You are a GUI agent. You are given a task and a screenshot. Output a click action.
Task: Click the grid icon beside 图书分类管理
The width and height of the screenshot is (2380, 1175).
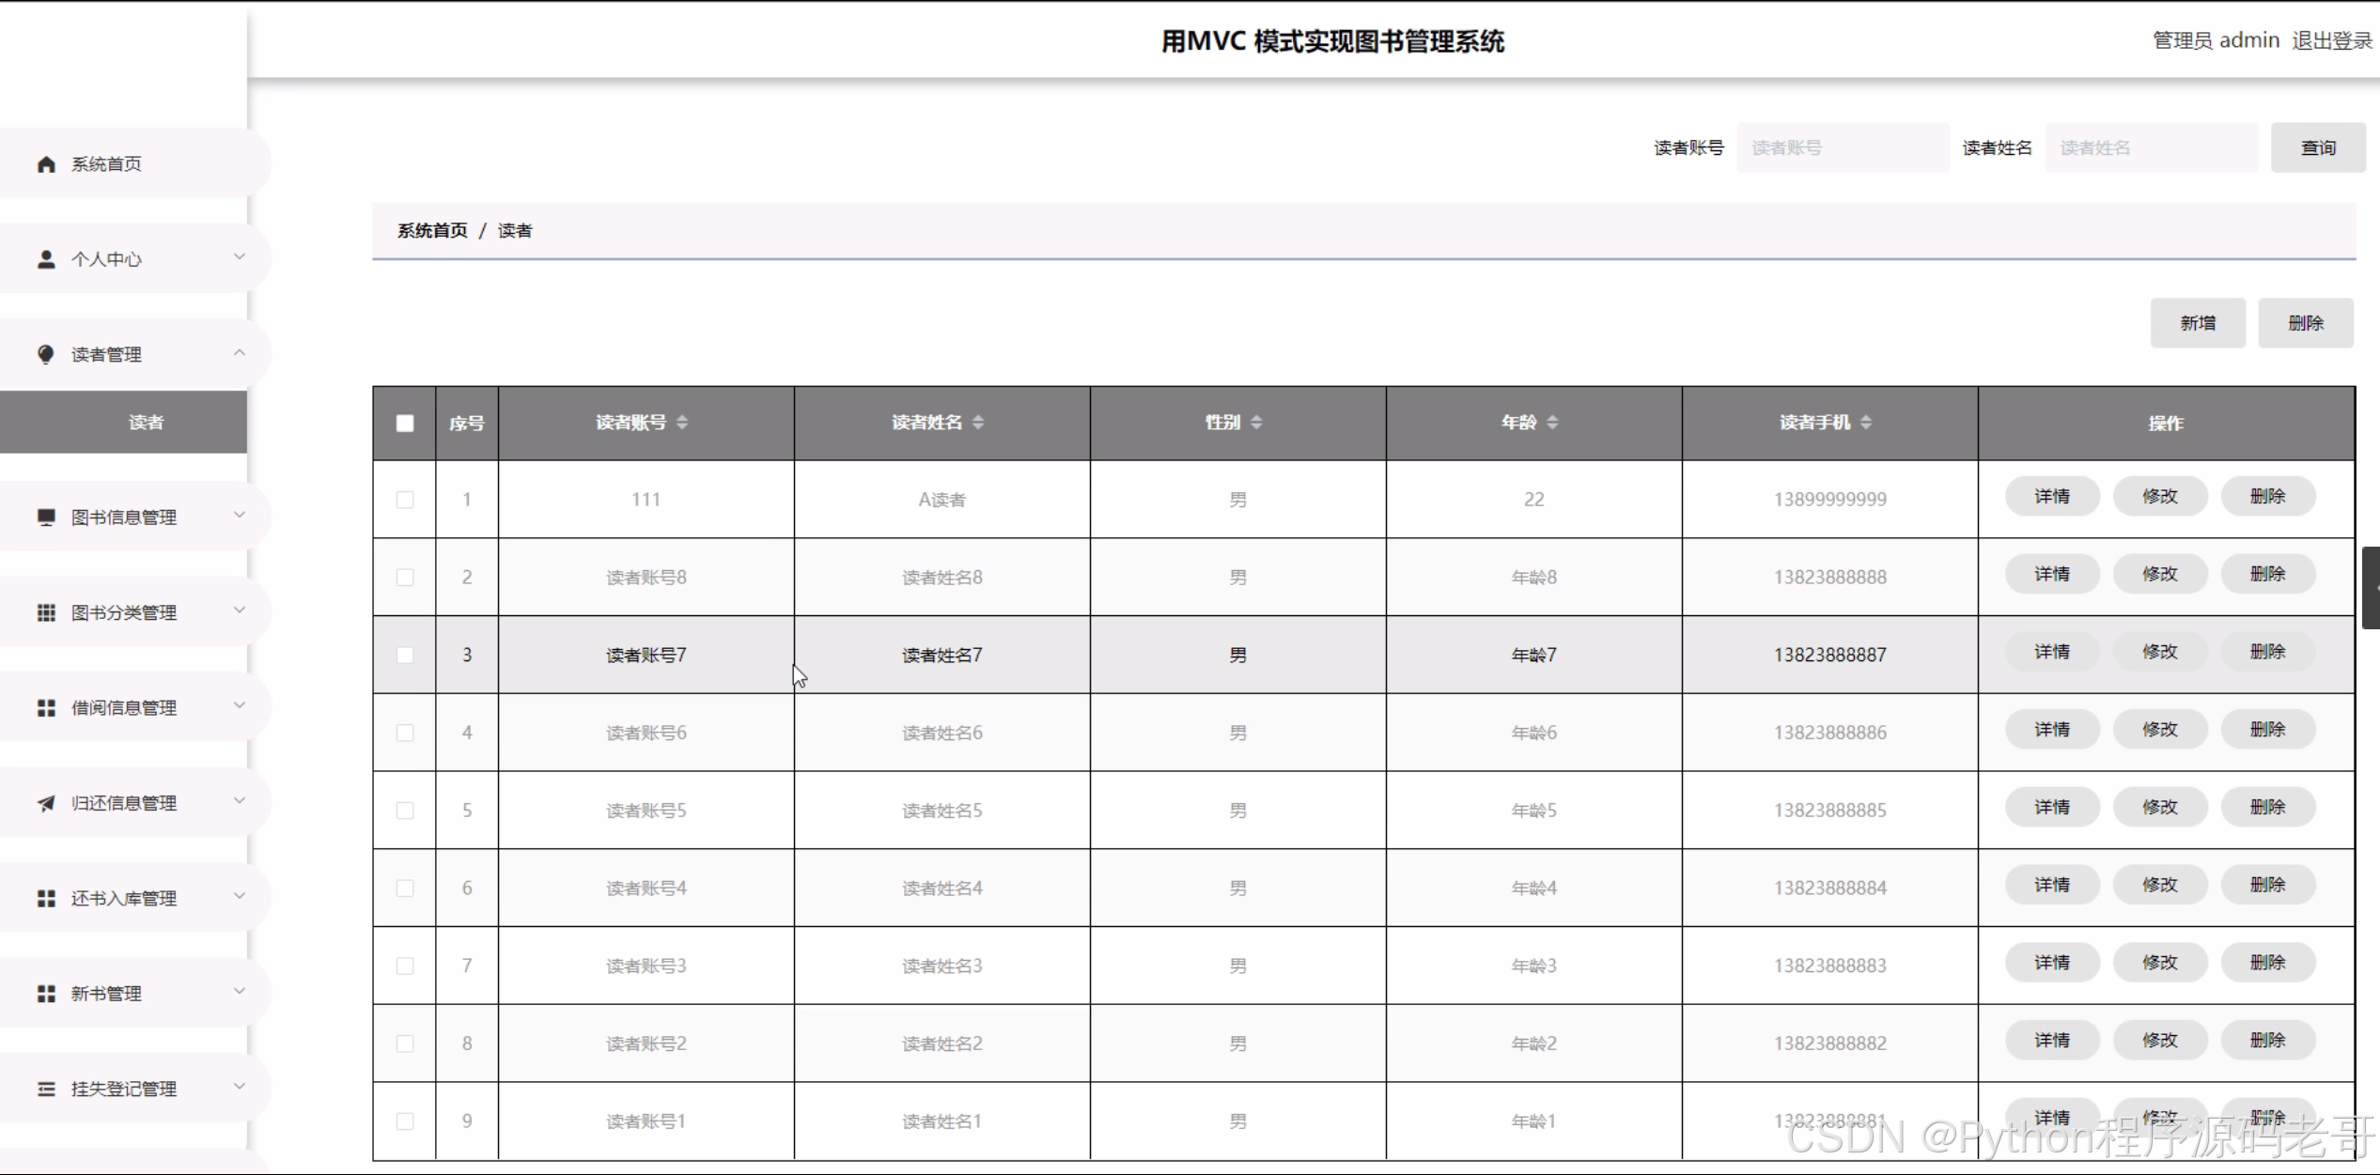(x=45, y=612)
